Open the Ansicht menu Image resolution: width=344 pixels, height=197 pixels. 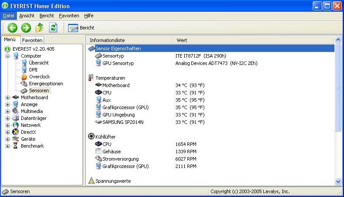[x=27, y=16]
